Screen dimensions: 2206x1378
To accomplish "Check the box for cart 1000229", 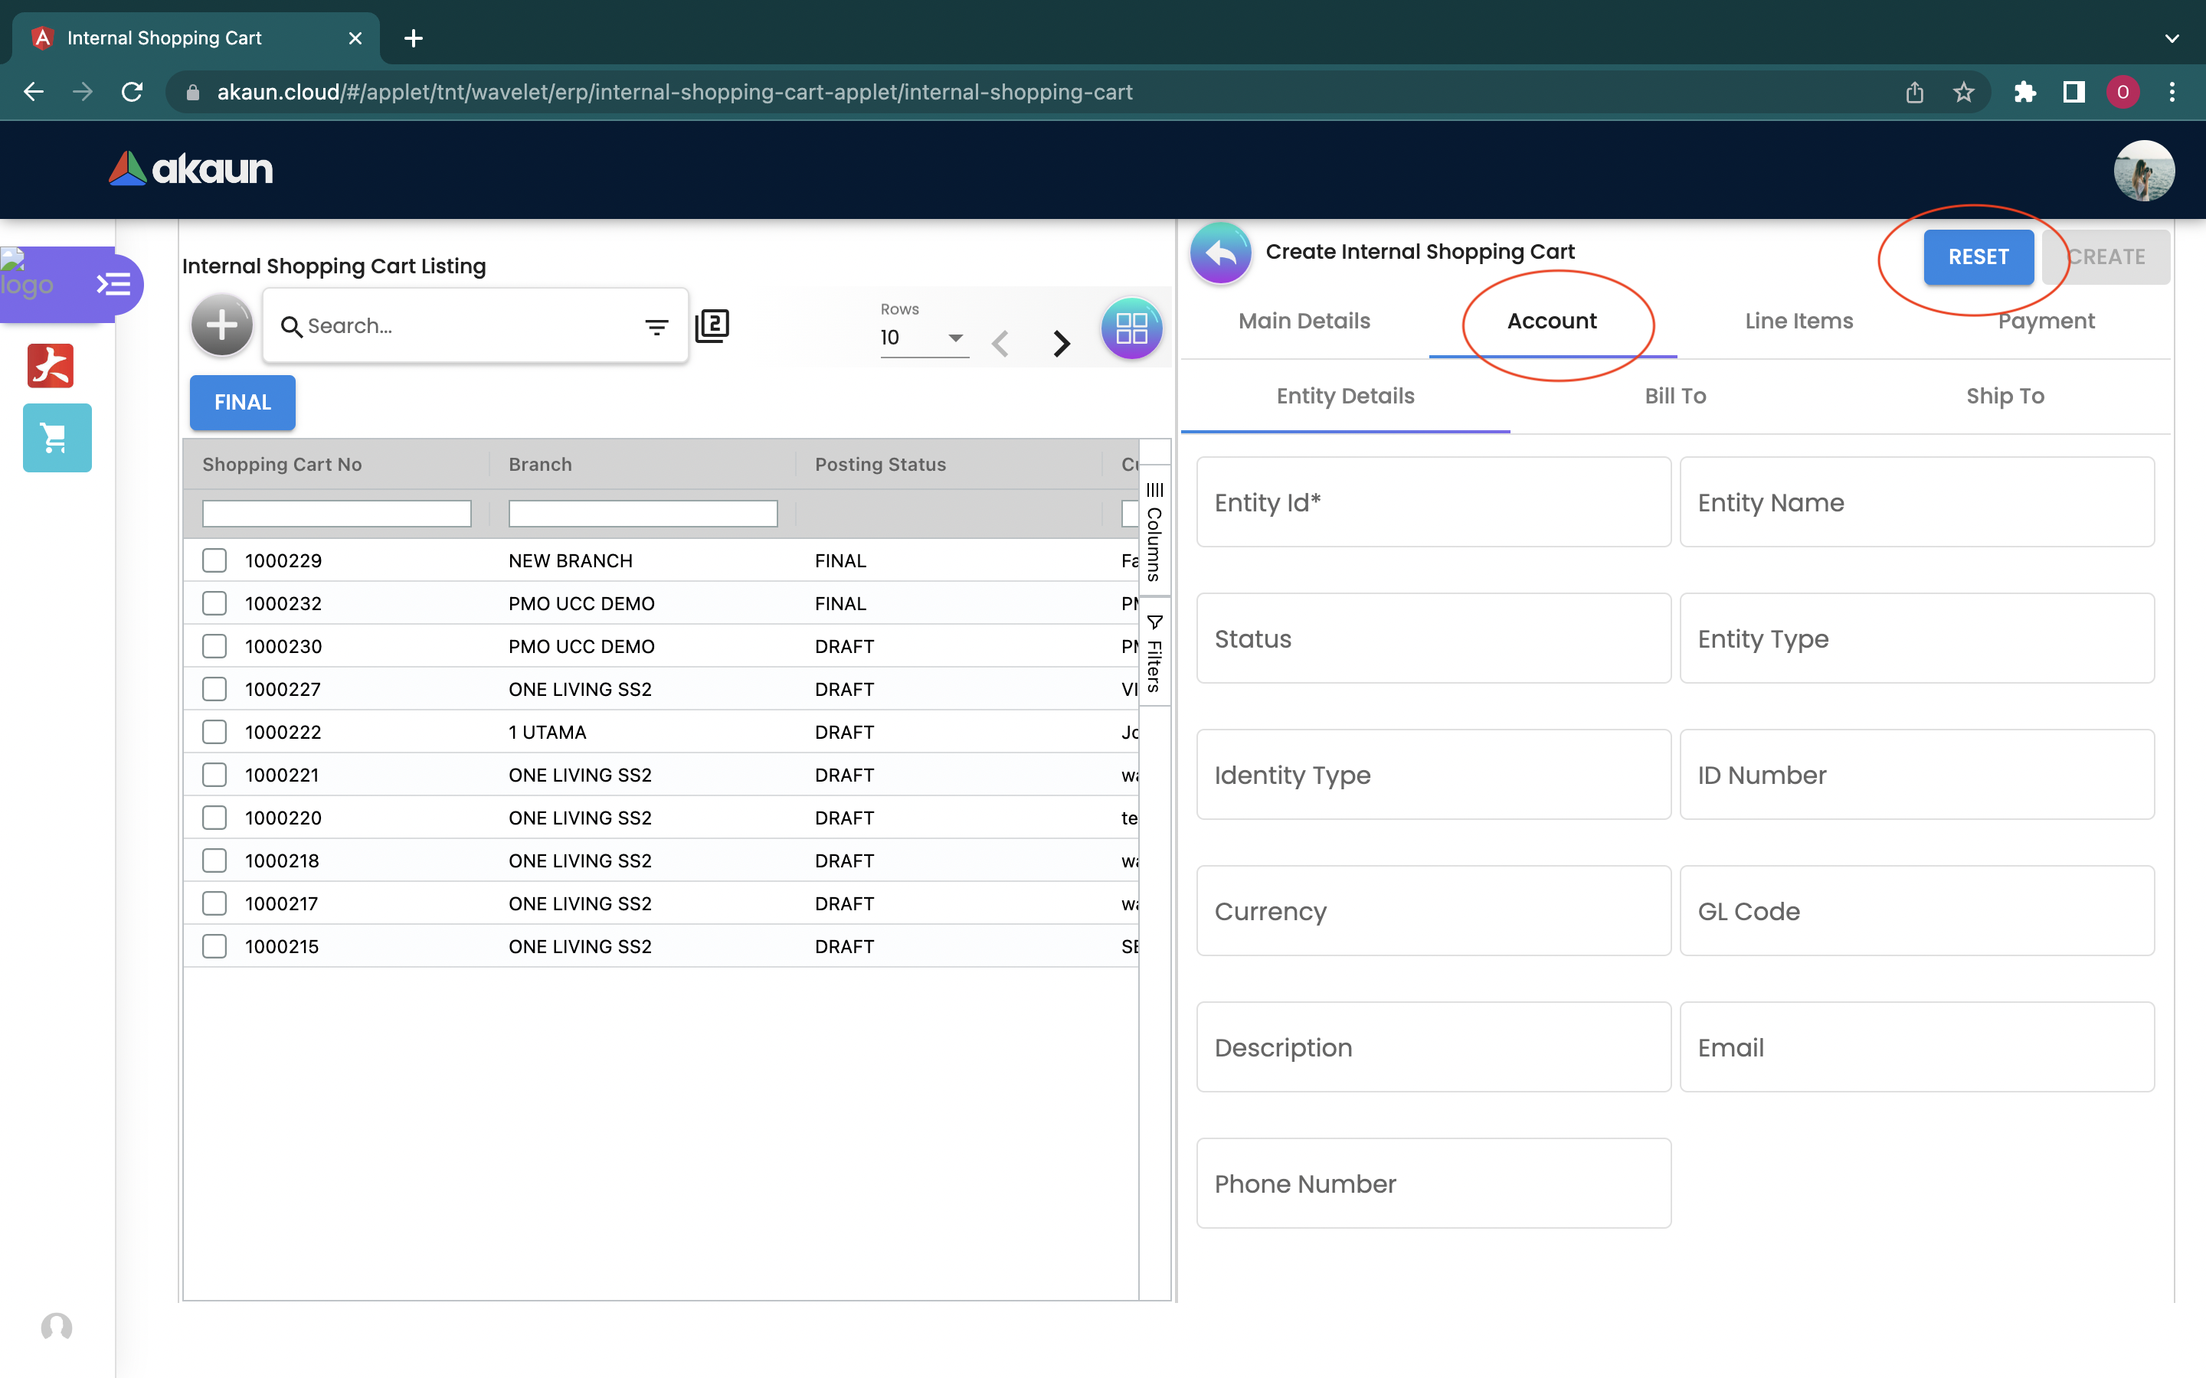I will [214, 560].
